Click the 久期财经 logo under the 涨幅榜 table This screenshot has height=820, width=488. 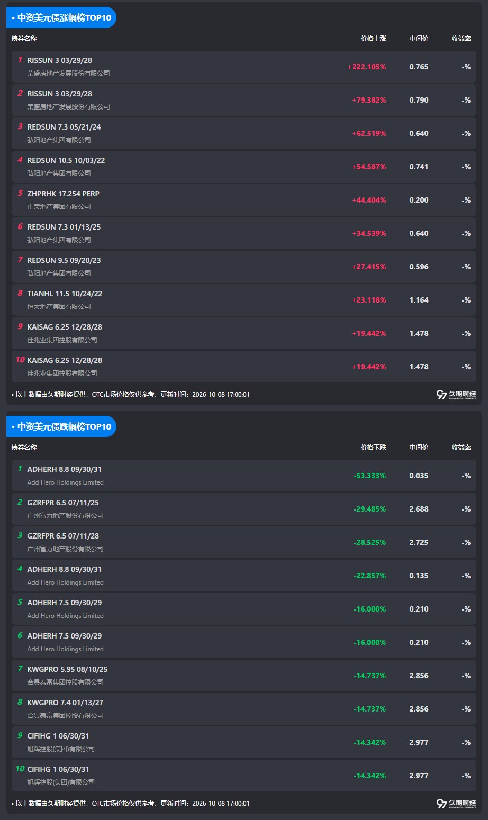pos(456,395)
